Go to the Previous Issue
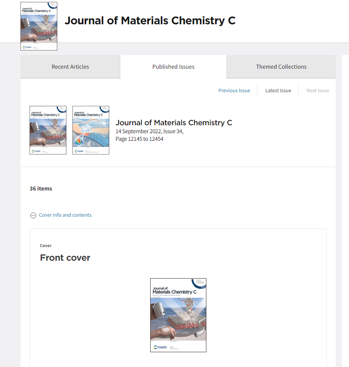349x367 pixels. [234, 90]
